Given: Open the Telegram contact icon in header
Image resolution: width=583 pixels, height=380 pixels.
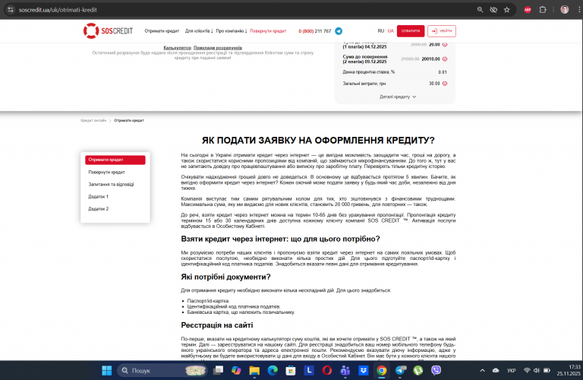Looking at the screenshot, I should pos(339,31).
